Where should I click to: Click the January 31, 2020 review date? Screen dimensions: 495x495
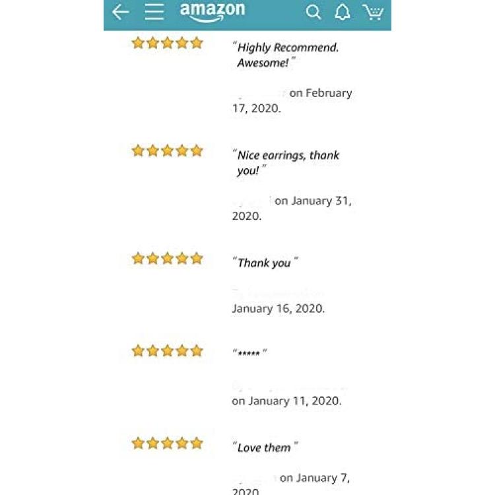pos(292,209)
